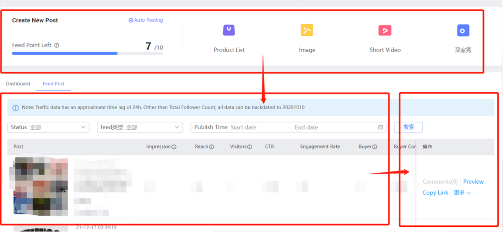Expand the 更多 actions menu
Image resolution: width=503 pixels, height=232 pixels.
pos(462,193)
